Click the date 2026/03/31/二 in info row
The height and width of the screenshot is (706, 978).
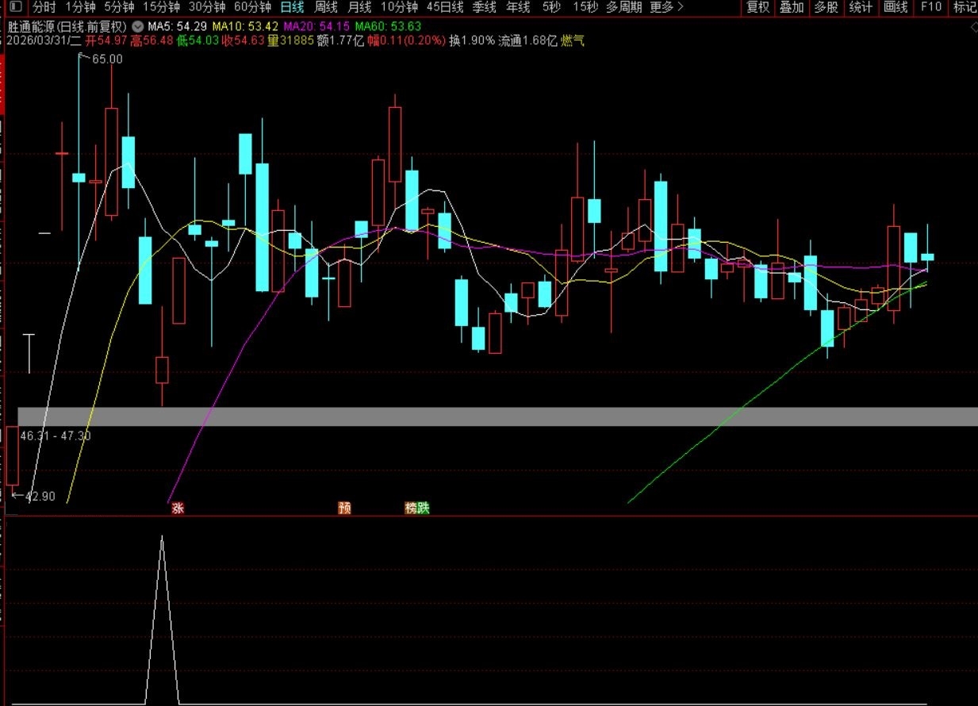44,40
